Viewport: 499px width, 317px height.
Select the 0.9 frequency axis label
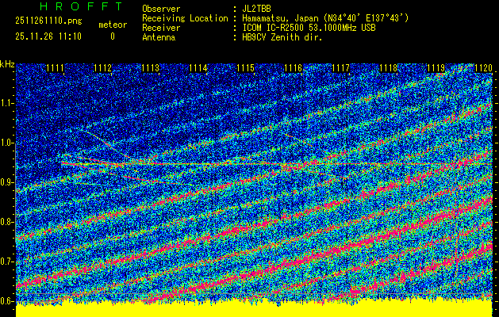(x=7, y=182)
